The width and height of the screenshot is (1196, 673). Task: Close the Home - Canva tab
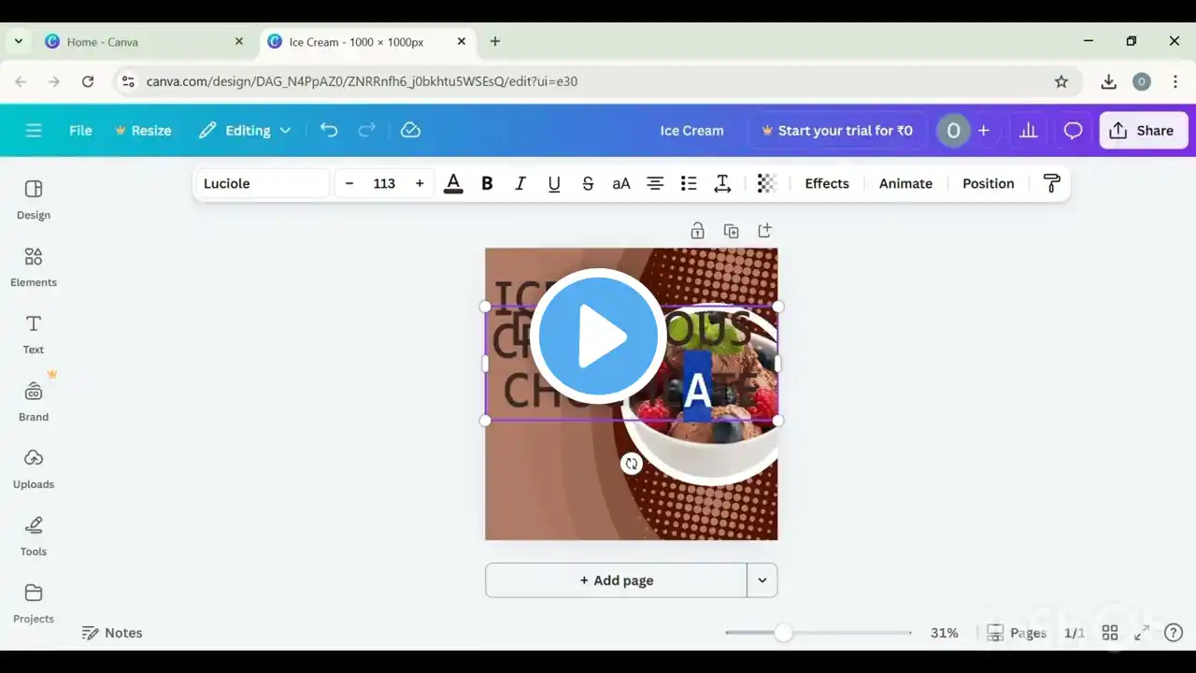239,42
